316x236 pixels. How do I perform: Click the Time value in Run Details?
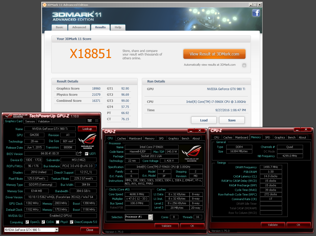point(231,110)
